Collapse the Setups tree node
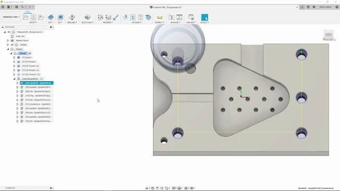Image resolution: width=340 pixels, height=191 pixels. (8, 49)
